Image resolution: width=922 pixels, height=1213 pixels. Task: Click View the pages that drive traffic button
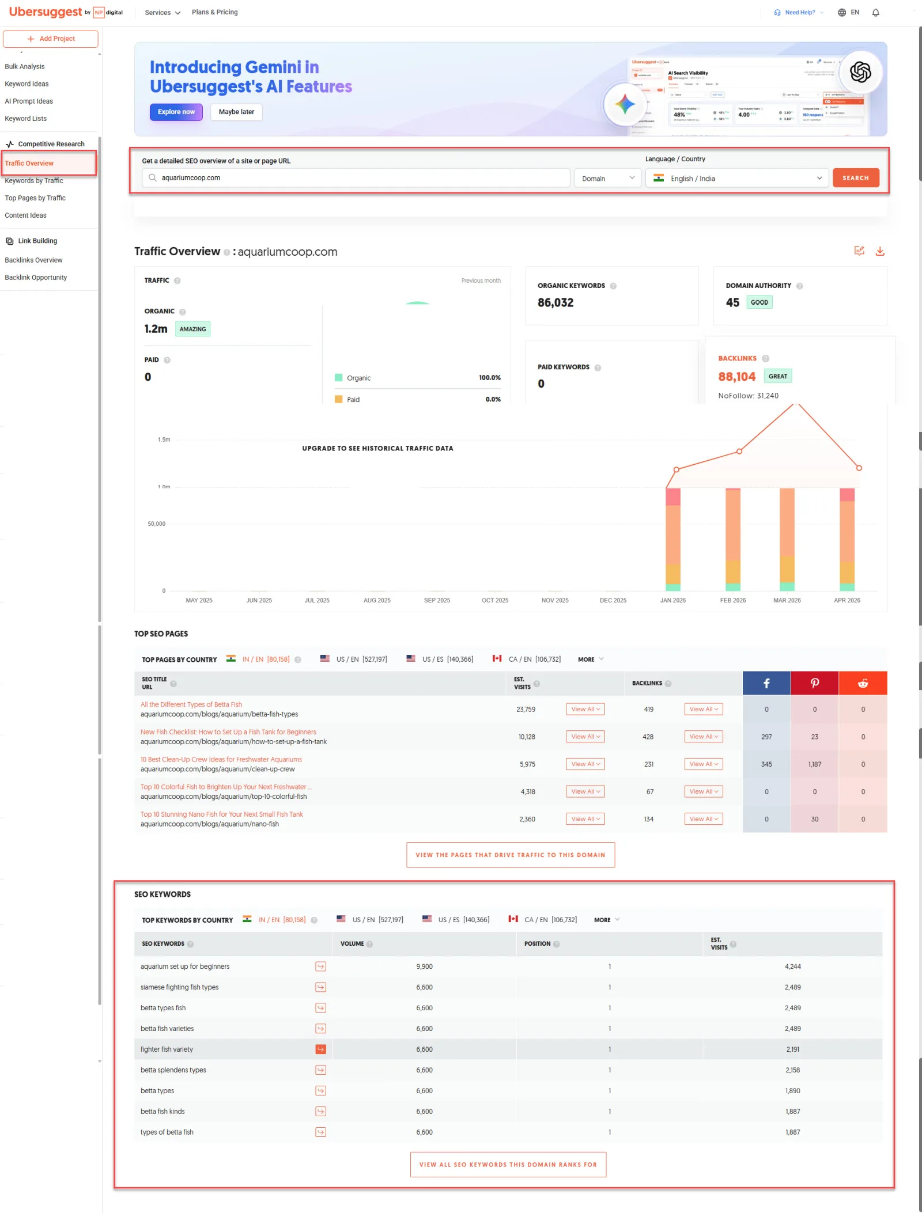click(511, 855)
